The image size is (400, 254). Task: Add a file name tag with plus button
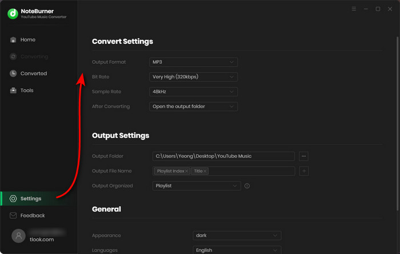click(304, 171)
